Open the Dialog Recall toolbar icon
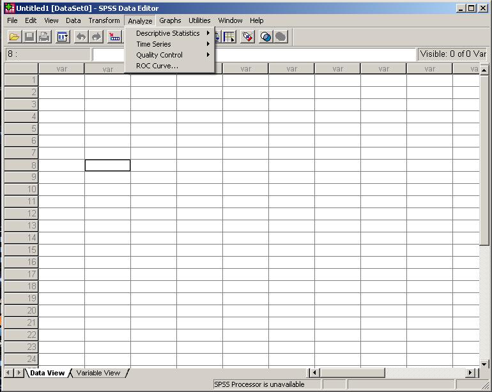This screenshot has height=392, width=492. click(x=63, y=37)
